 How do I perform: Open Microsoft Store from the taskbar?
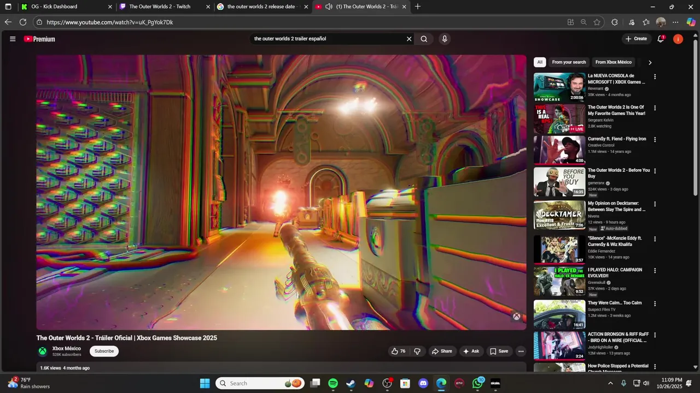[405, 383]
